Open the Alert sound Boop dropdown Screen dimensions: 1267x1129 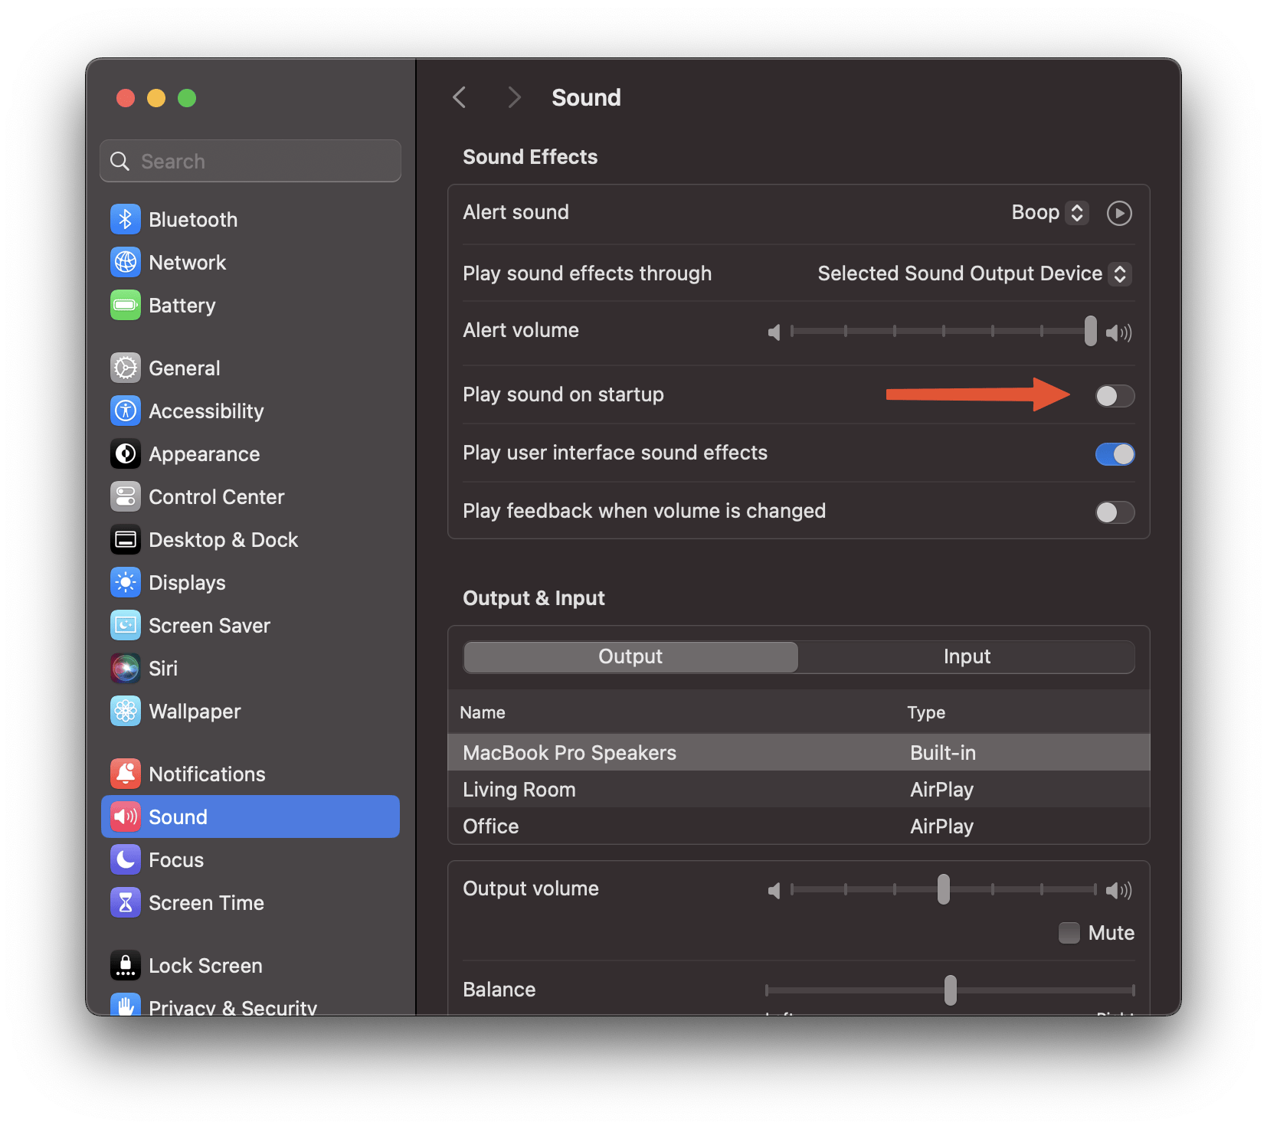[x=1049, y=213]
